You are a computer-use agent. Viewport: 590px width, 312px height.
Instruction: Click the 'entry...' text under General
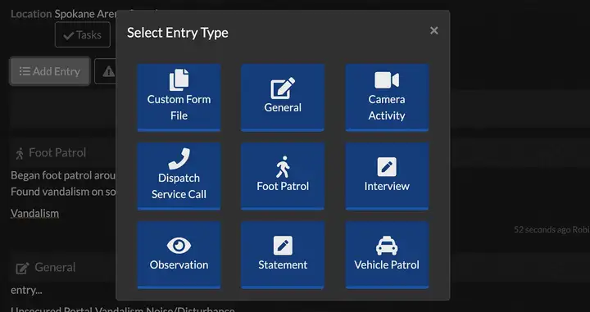pos(26,290)
